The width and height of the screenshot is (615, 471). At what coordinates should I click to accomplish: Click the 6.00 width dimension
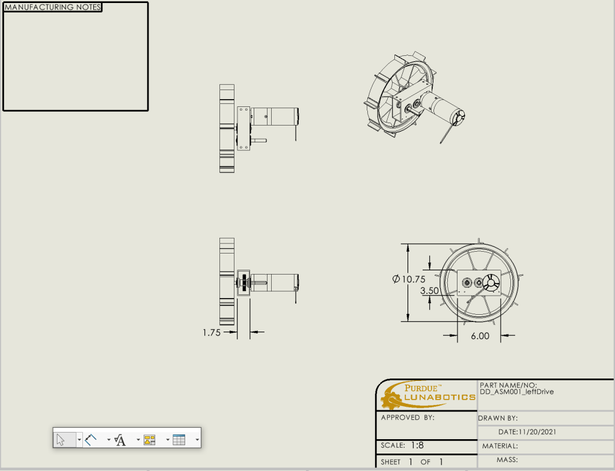point(480,336)
